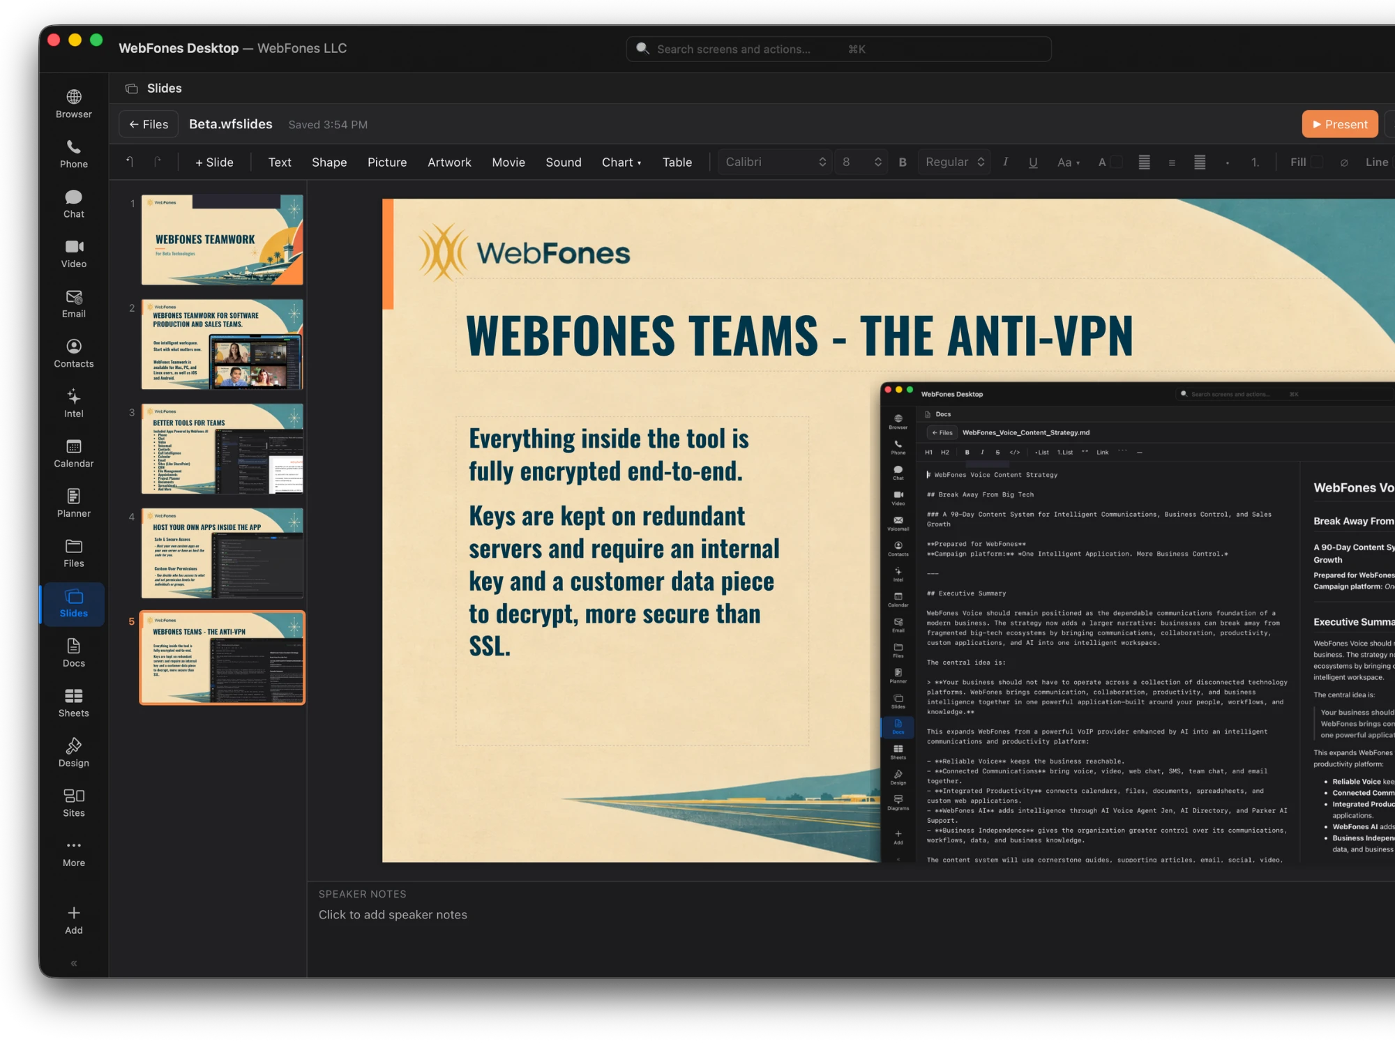Add a new slide with + Slide
The height and width of the screenshot is (1046, 1395).
coord(214,162)
